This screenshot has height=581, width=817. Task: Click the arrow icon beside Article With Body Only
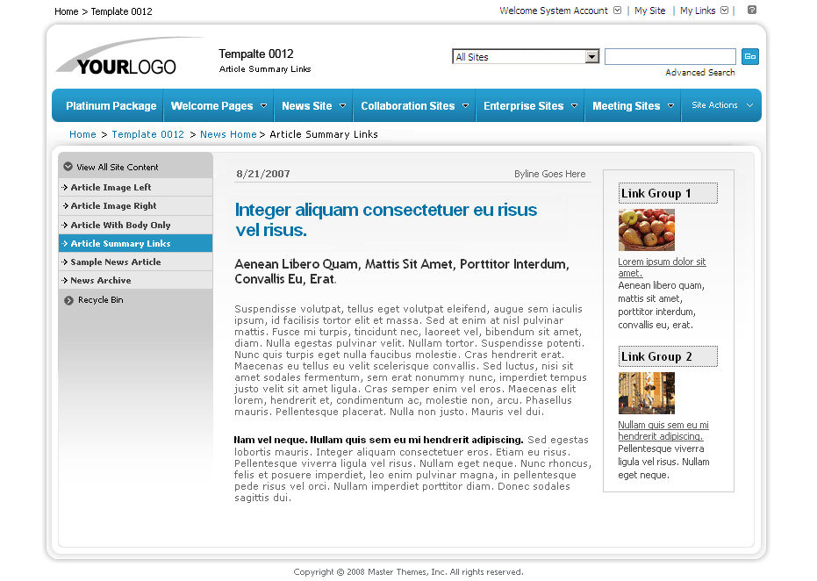65,225
